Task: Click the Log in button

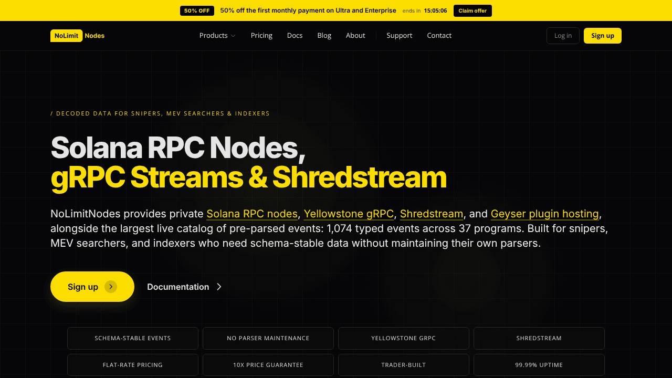Action: [563, 36]
